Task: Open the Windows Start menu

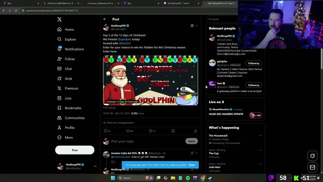Action: click(x=113, y=178)
